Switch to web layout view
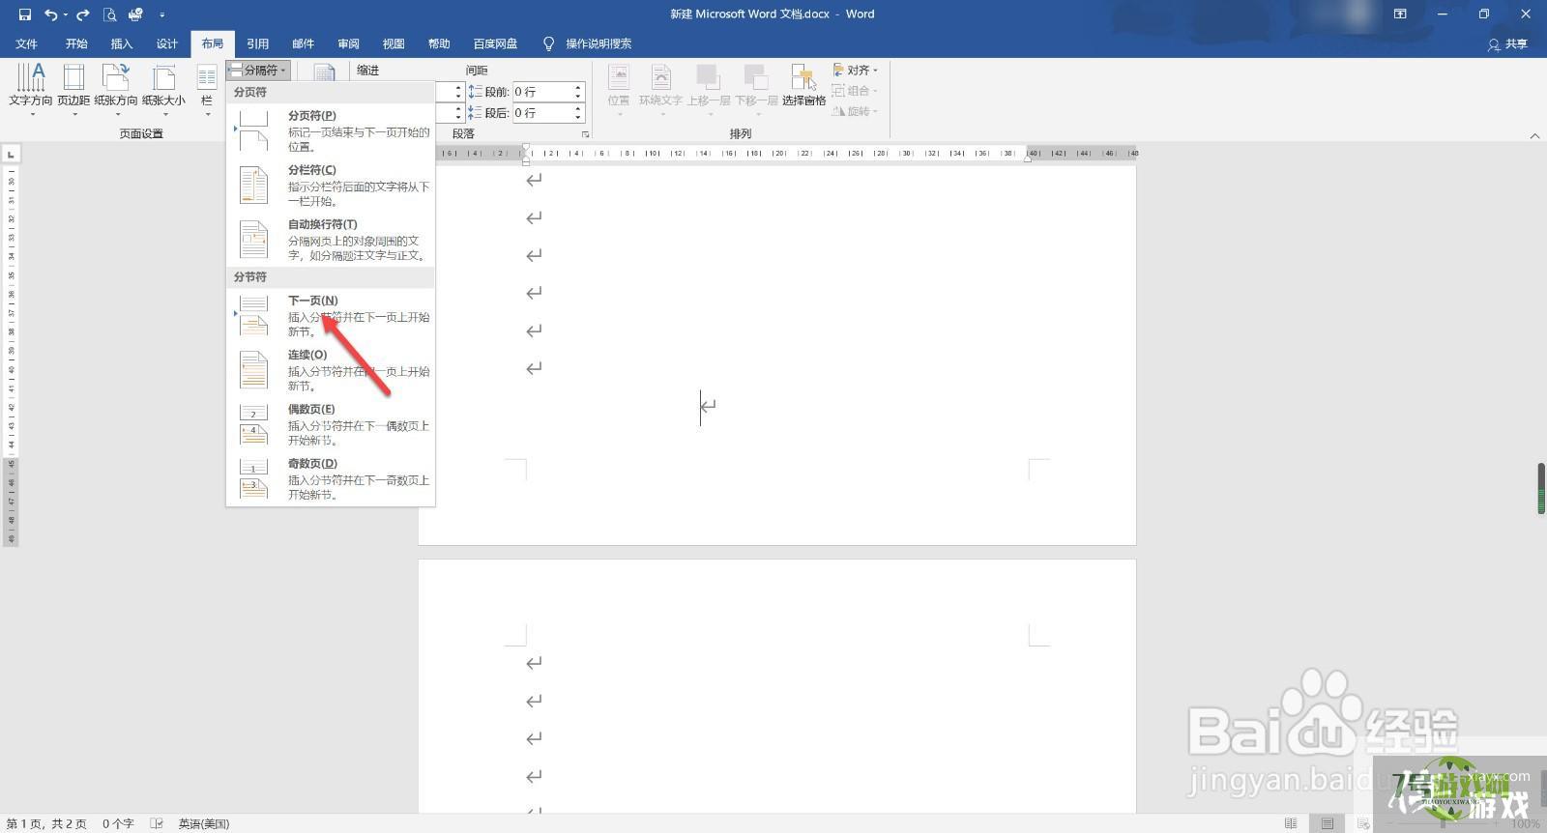The image size is (1547, 833). coord(1363,824)
